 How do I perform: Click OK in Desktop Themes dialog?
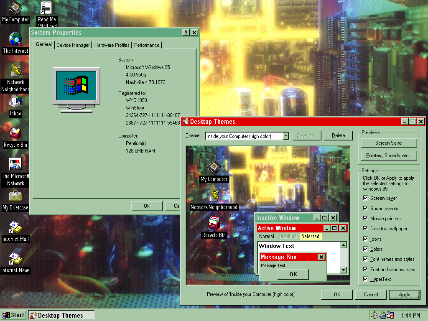click(x=337, y=295)
